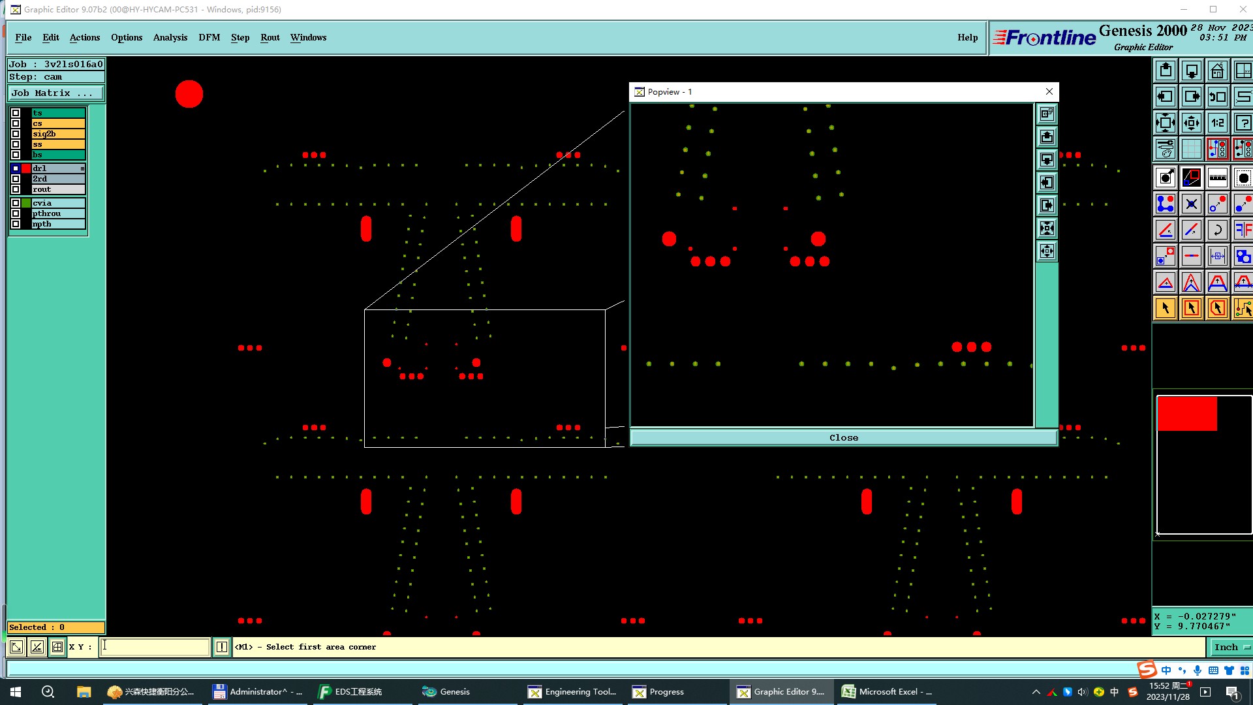Screen dimensions: 1253x705
Task: Click the grid display icon
Action: 1191,149
